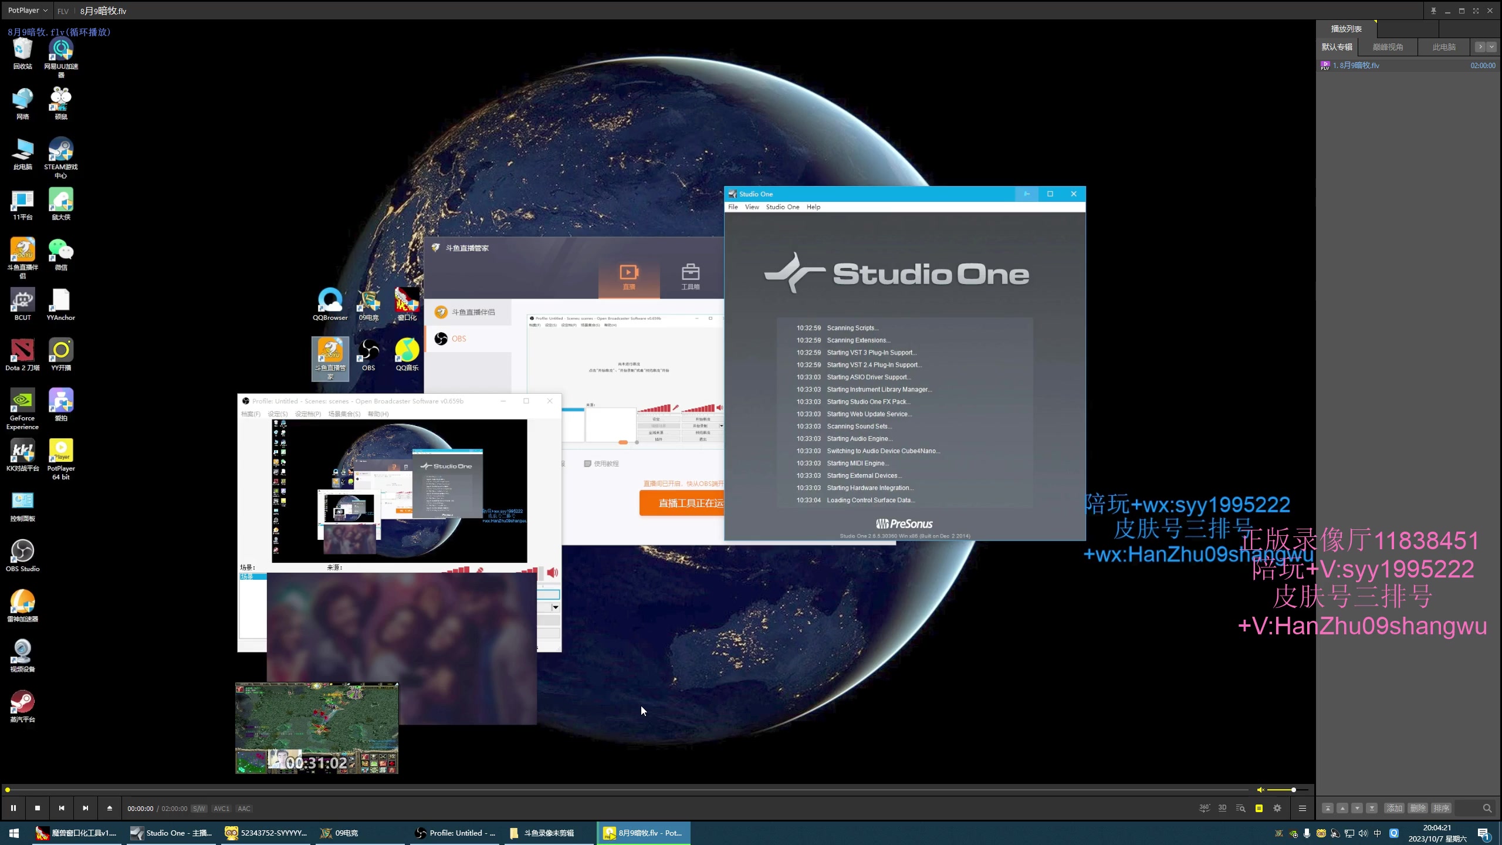Stop the video playback
Image resolution: width=1502 pixels, height=845 pixels.
click(38, 808)
